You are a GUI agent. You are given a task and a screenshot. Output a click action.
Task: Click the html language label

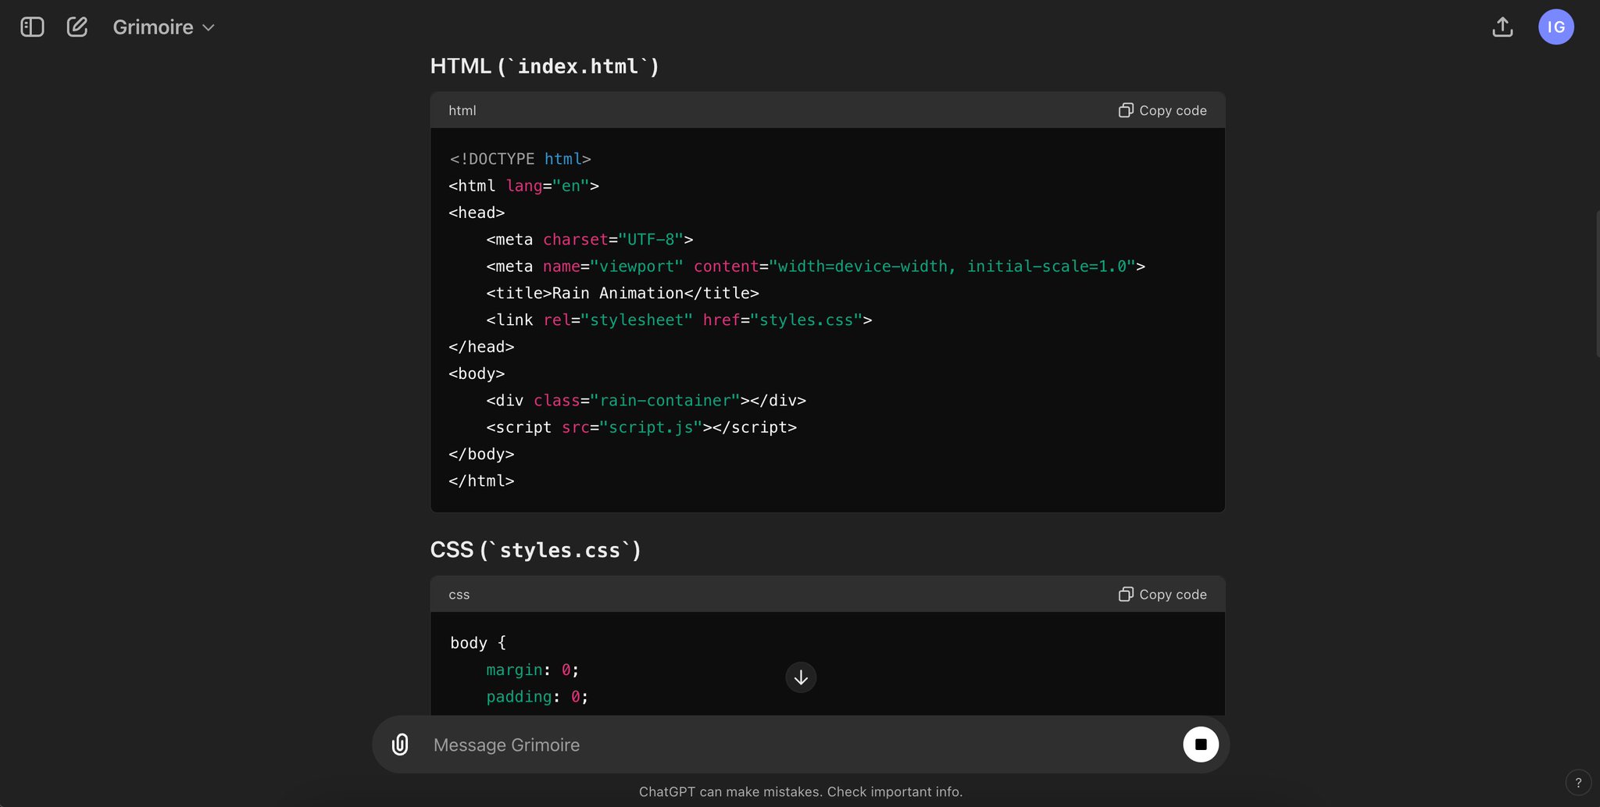(462, 111)
